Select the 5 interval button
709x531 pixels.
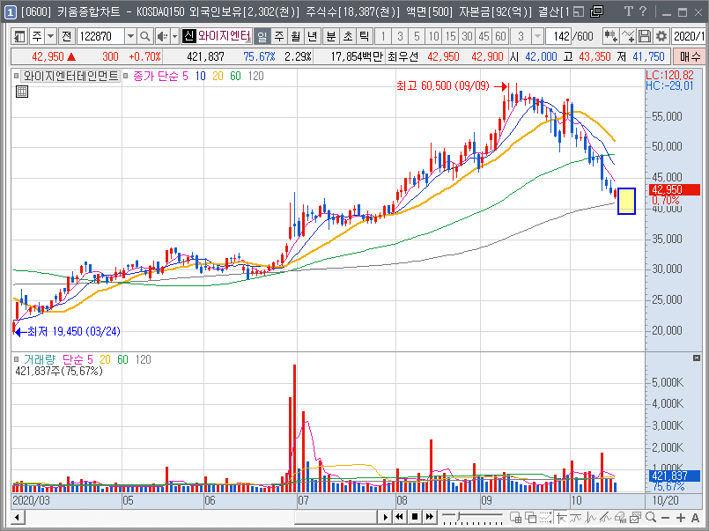pos(417,36)
